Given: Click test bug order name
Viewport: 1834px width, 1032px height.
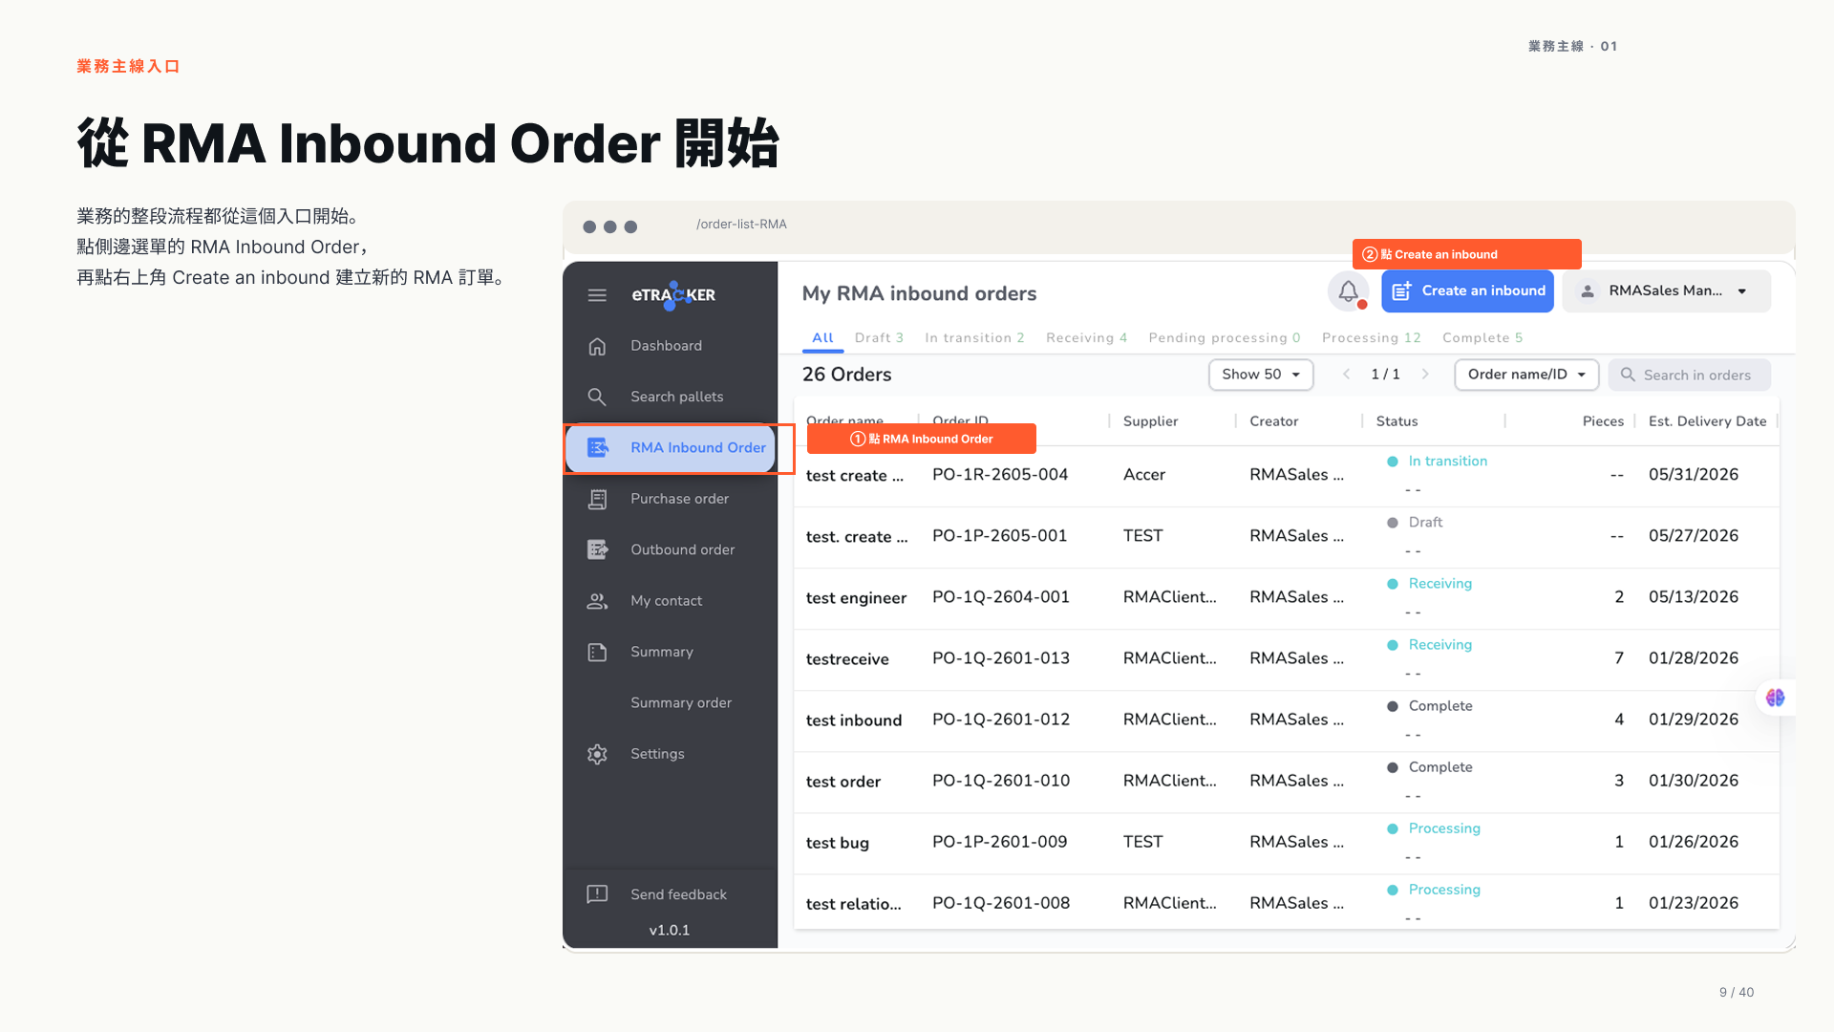Looking at the screenshot, I should click(x=838, y=843).
